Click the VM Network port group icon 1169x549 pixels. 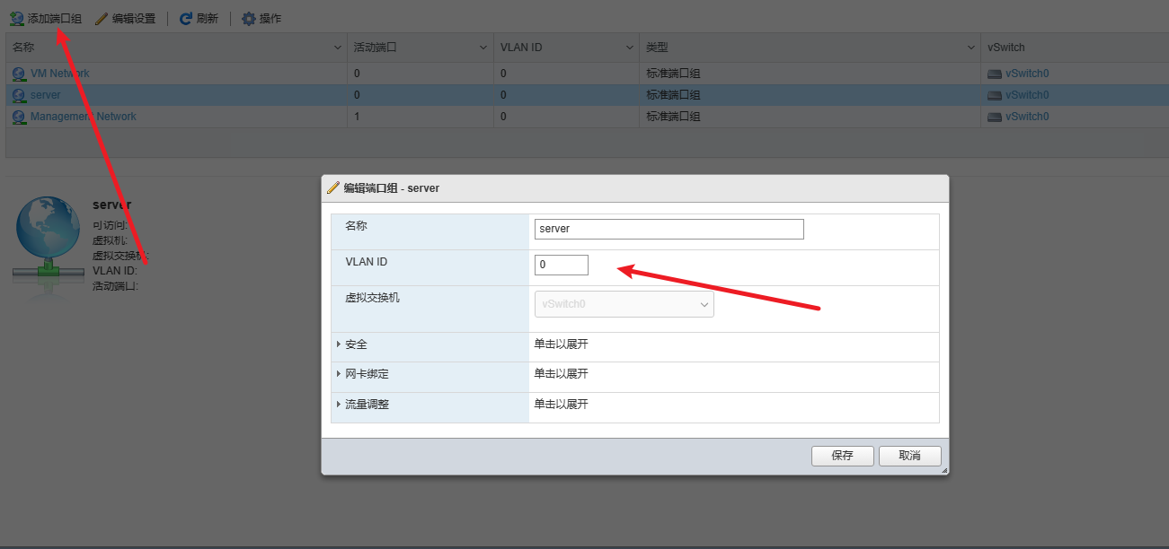(x=20, y=74)
